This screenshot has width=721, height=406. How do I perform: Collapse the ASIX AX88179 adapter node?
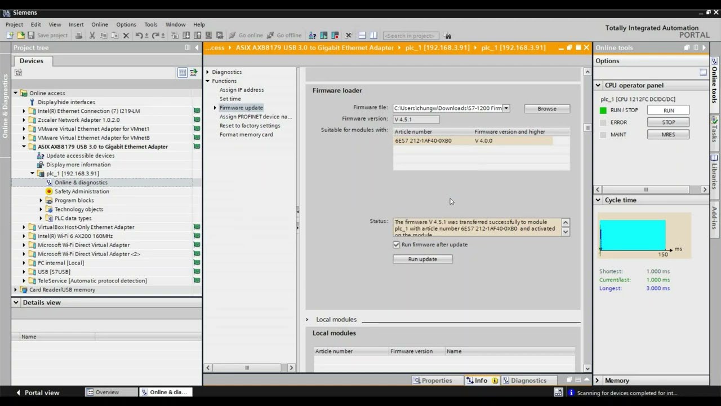coord(24,147)
